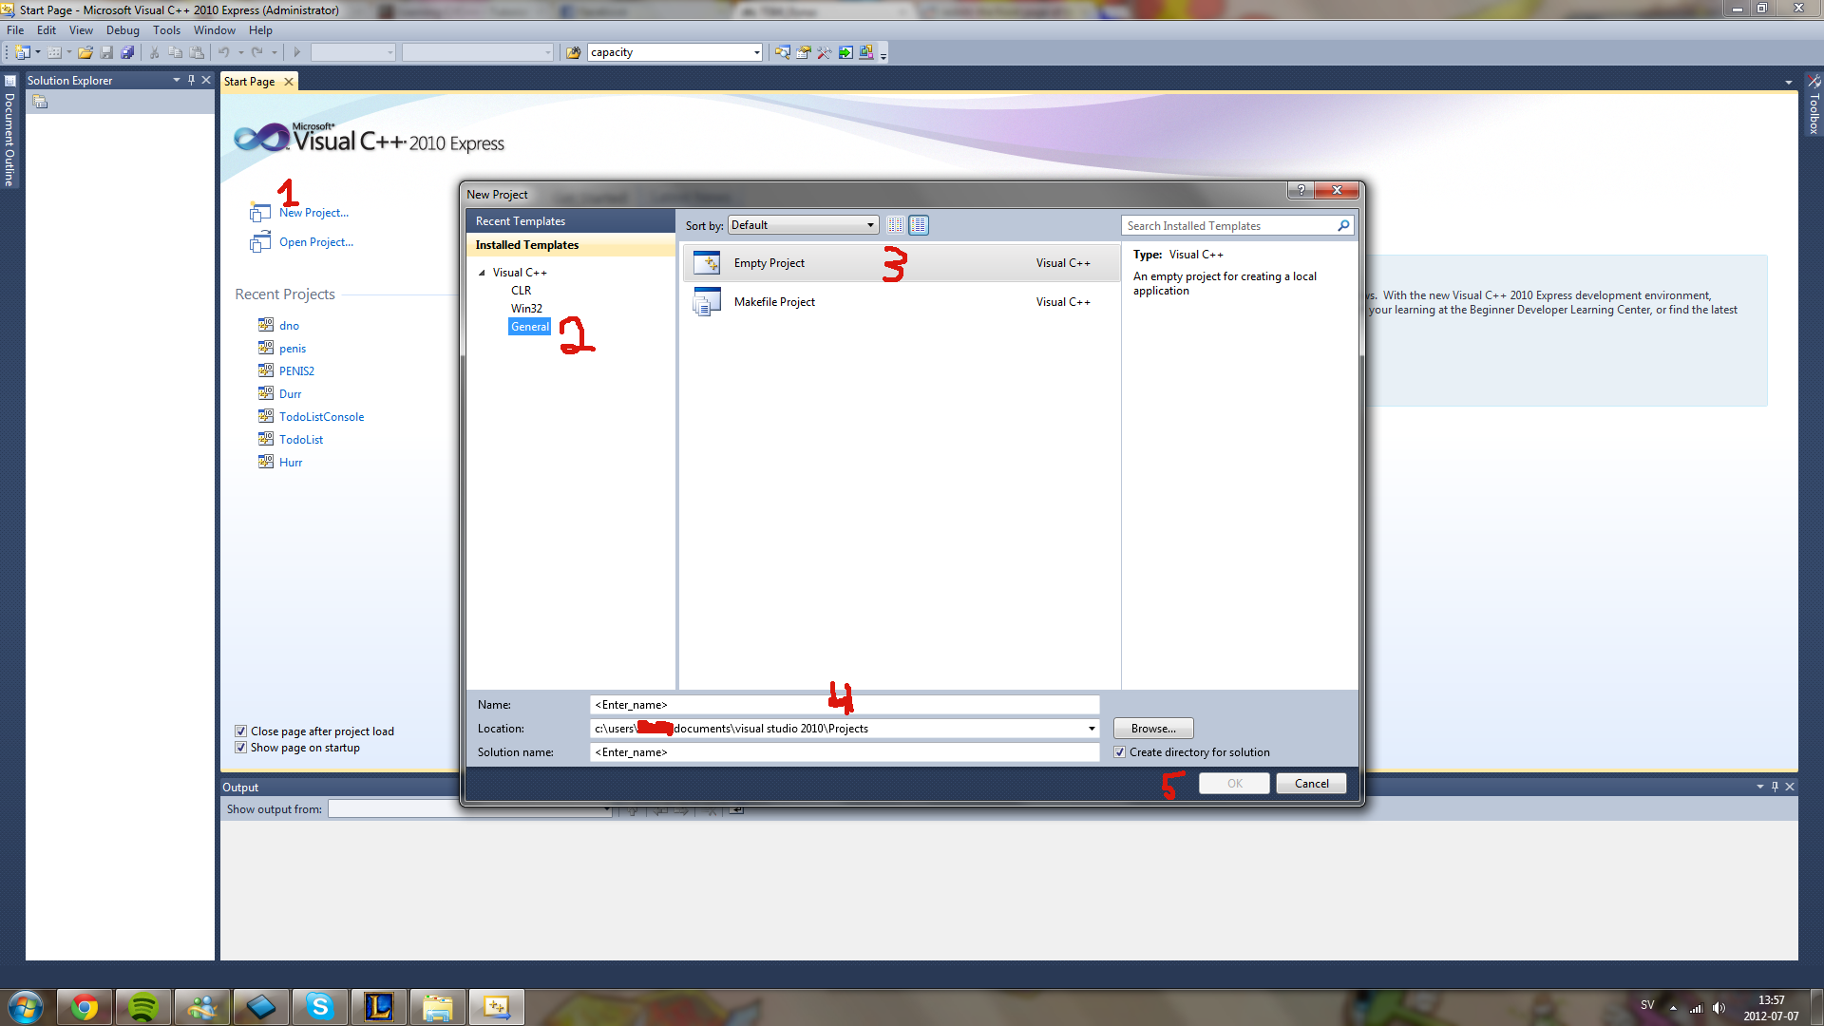
Task: Open the Help menu
Action: click(x=260, y=30)
